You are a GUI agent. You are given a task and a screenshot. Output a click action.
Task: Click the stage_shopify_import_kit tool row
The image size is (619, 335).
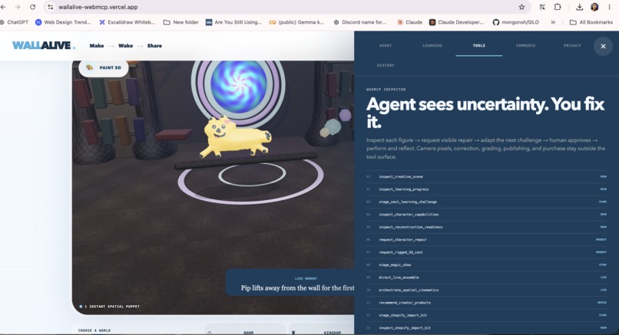pos(486,315)
